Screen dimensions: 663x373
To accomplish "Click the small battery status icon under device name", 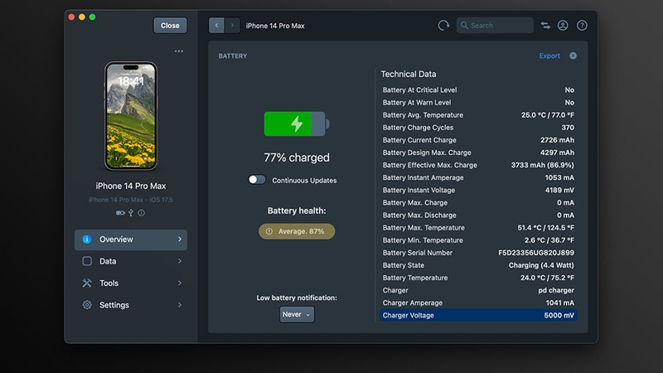I will (x=120, y=213).
